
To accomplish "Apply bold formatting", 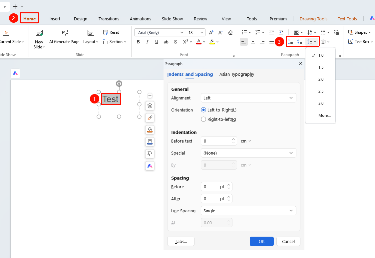I will point(138,42).
